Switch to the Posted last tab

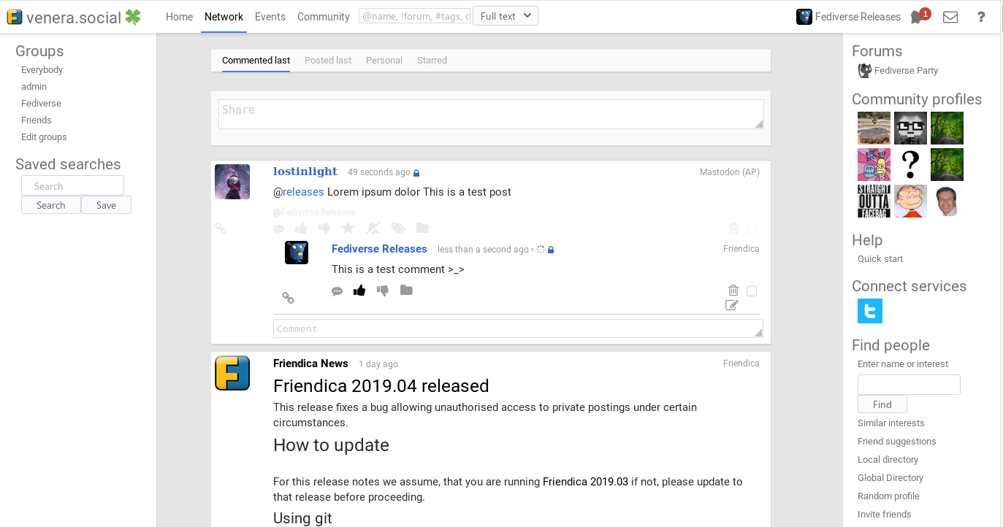328,61
